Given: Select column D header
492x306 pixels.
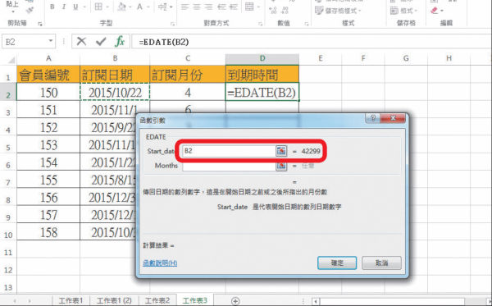Looking at the screenshot, I should point(262,58).
